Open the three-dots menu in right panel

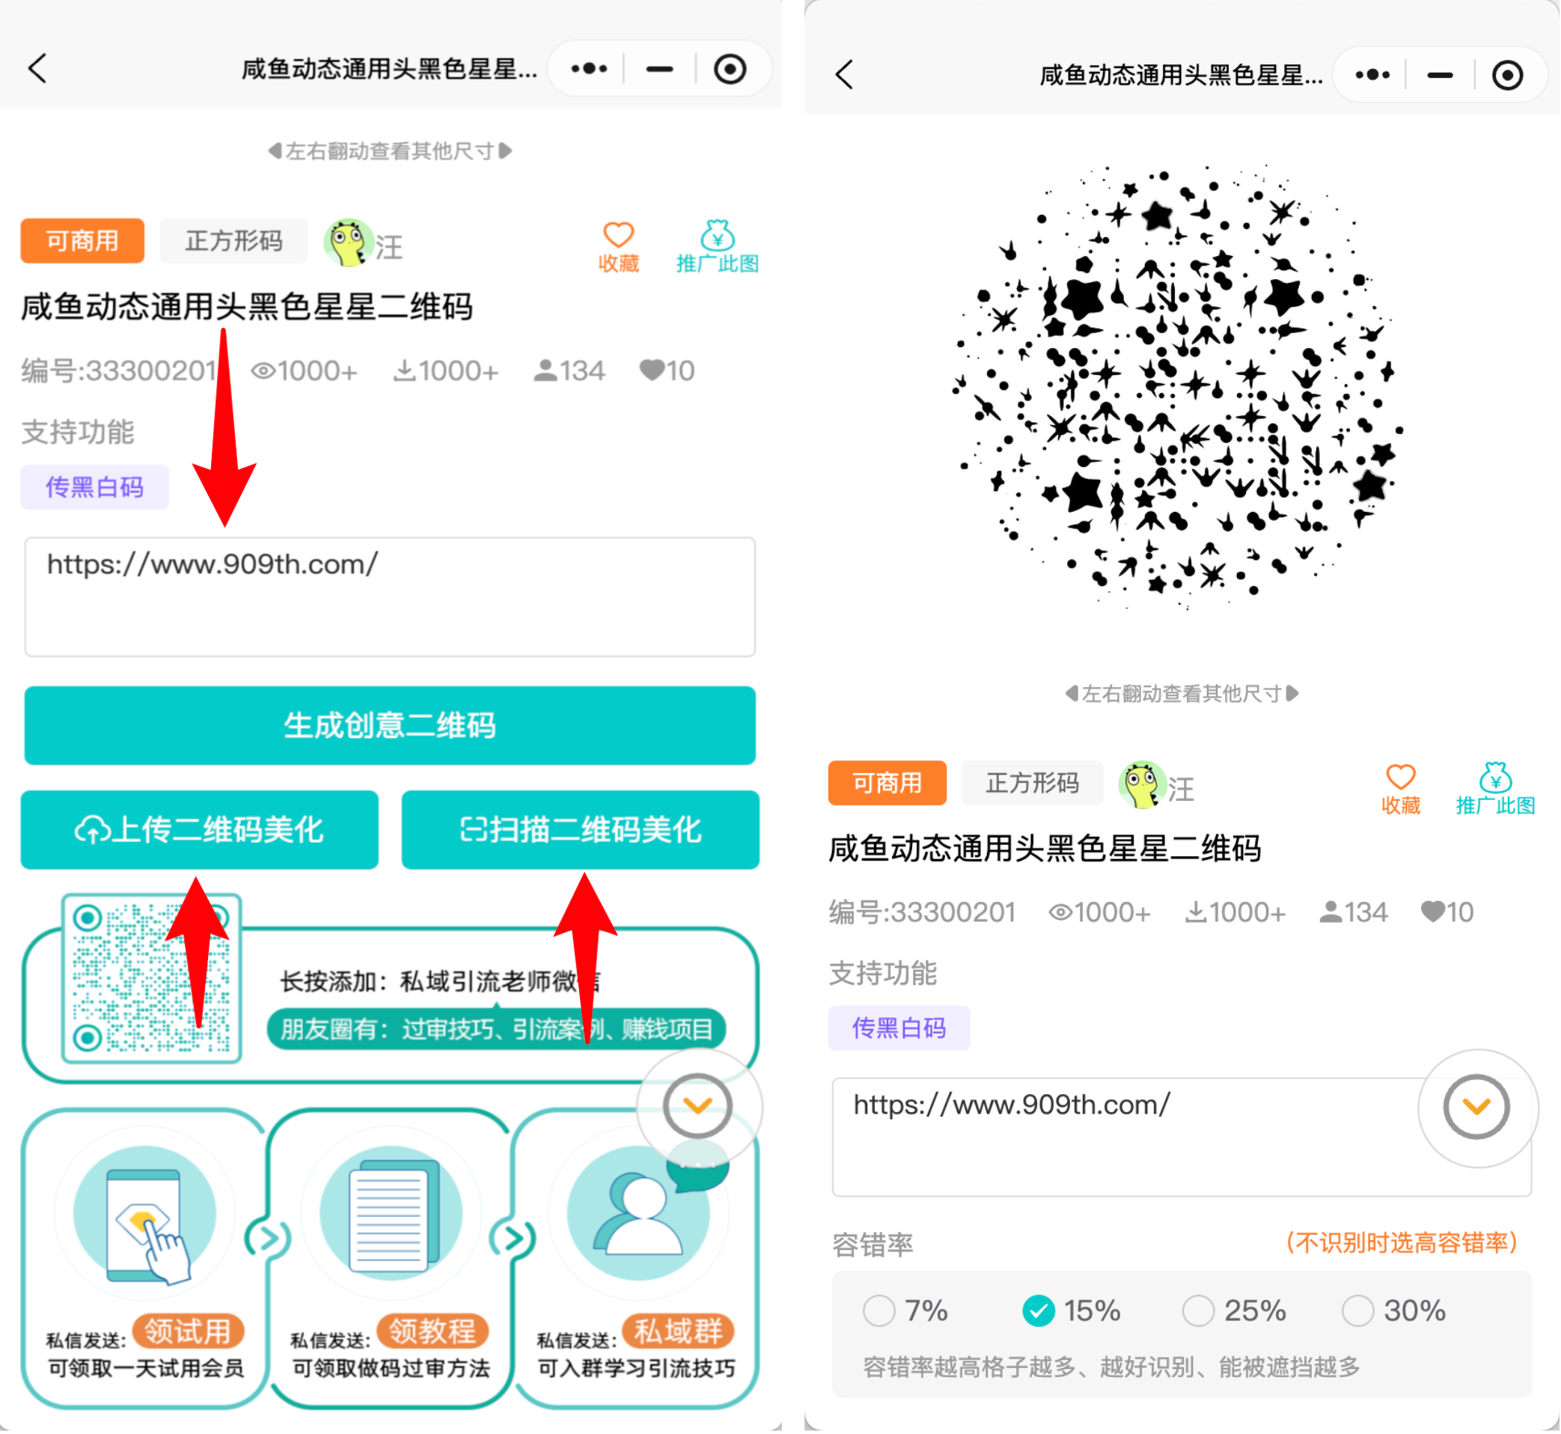(x=1372, y=76)
